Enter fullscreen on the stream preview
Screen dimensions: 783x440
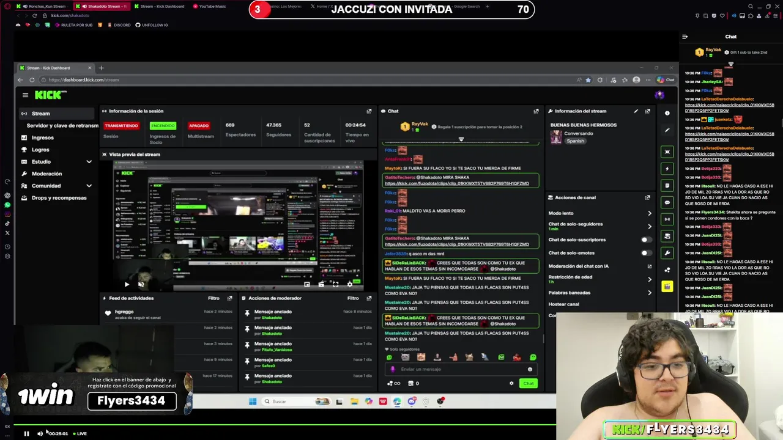(335, 284)
